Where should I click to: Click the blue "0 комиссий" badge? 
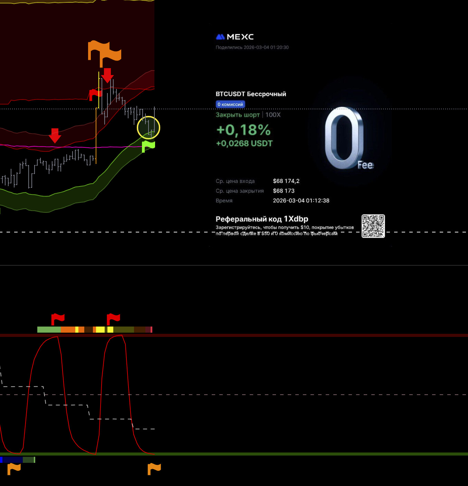230,104
